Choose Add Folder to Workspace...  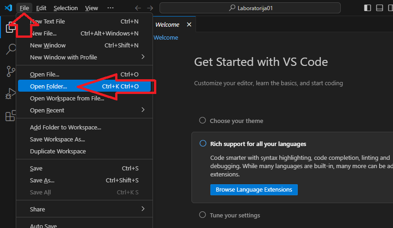(84, 128)
